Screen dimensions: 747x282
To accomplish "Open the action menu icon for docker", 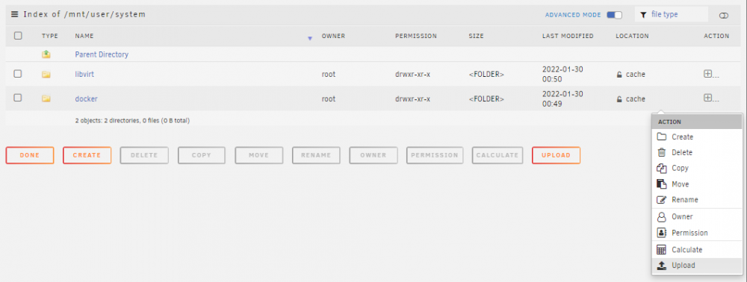I will point(707,98).
